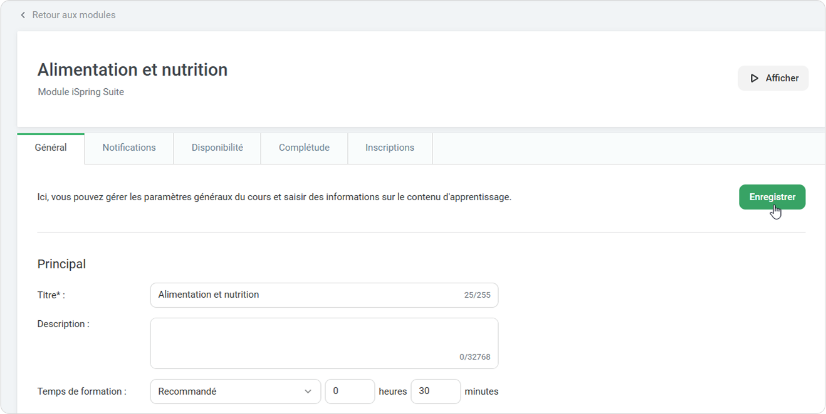Click the chevron arrow of Recommandé combo box

pyautogui.click(x=308, y=391)
